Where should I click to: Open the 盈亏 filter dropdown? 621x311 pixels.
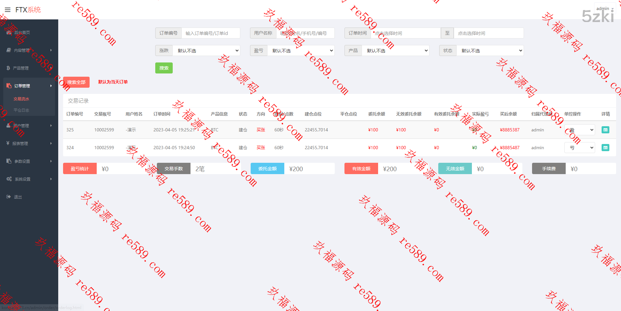[x=301, y=50]
